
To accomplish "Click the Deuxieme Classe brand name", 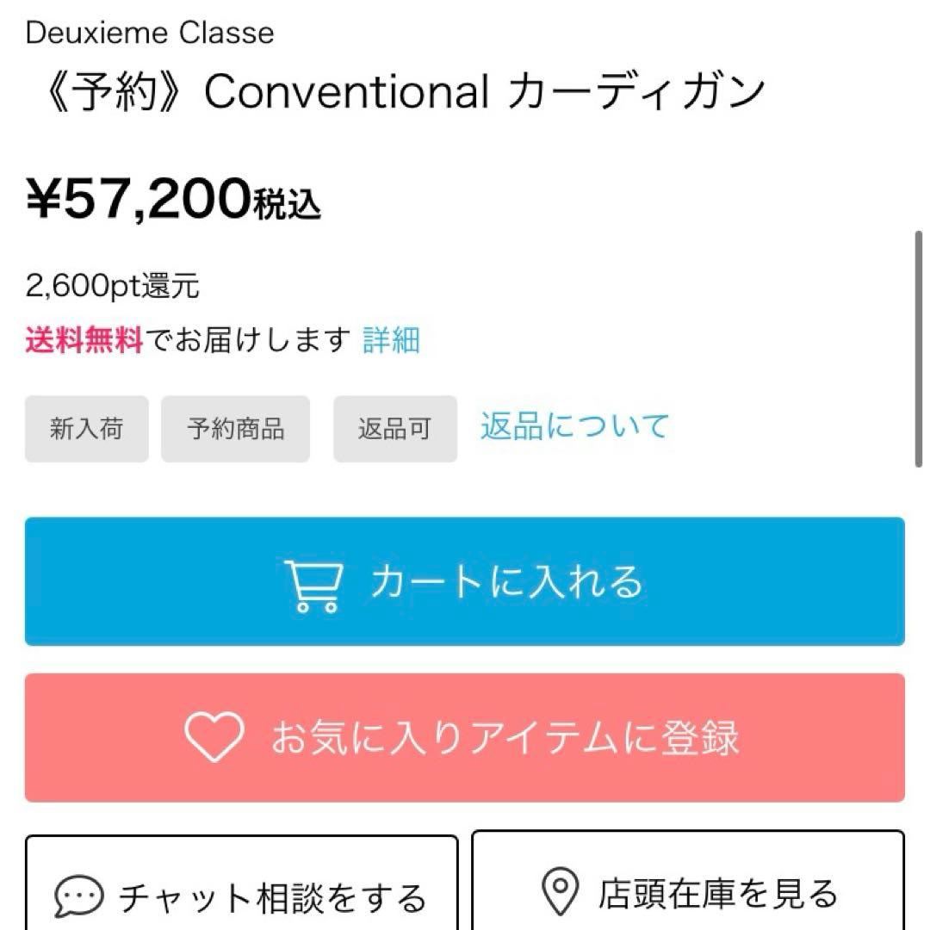I will (150, 34).
